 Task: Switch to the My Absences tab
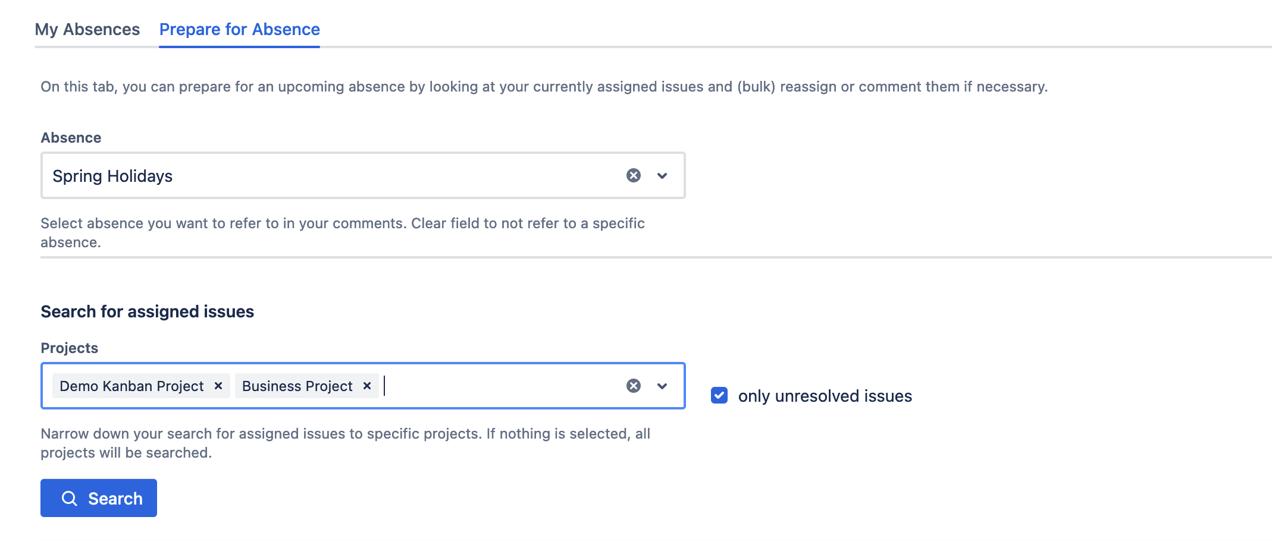coord(87,29)
